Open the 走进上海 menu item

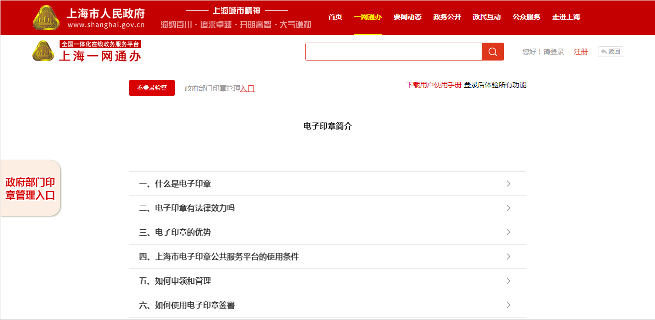pos(566,17)
